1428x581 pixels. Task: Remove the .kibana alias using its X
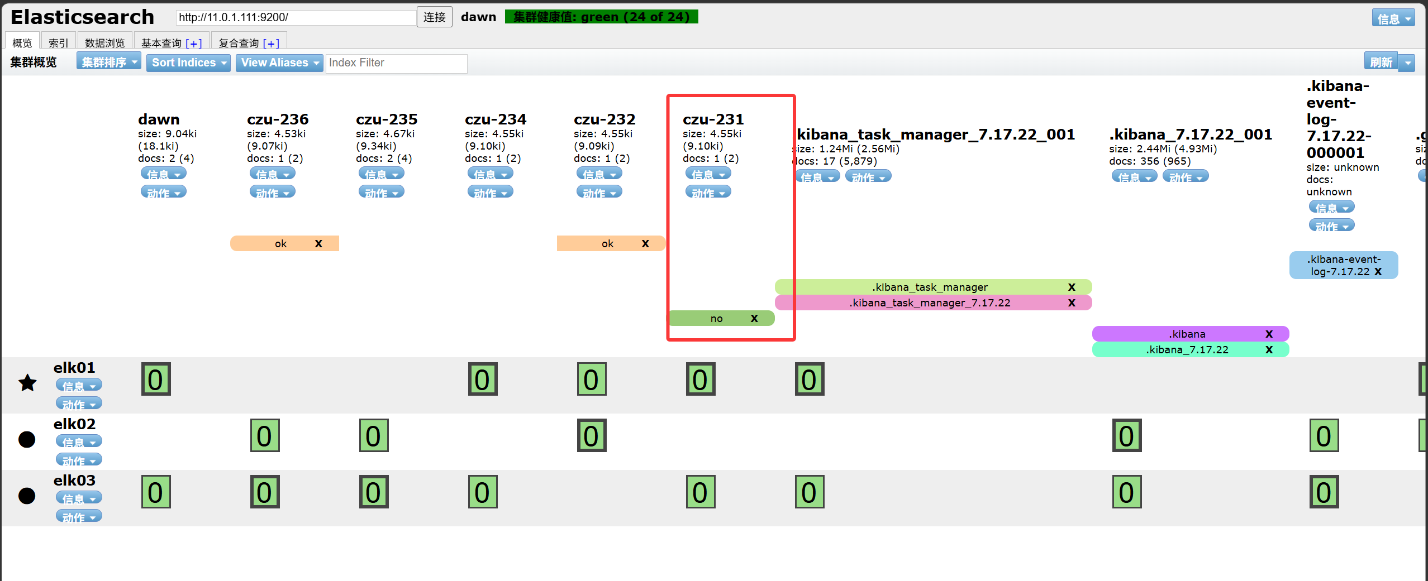coord(1269,334)
